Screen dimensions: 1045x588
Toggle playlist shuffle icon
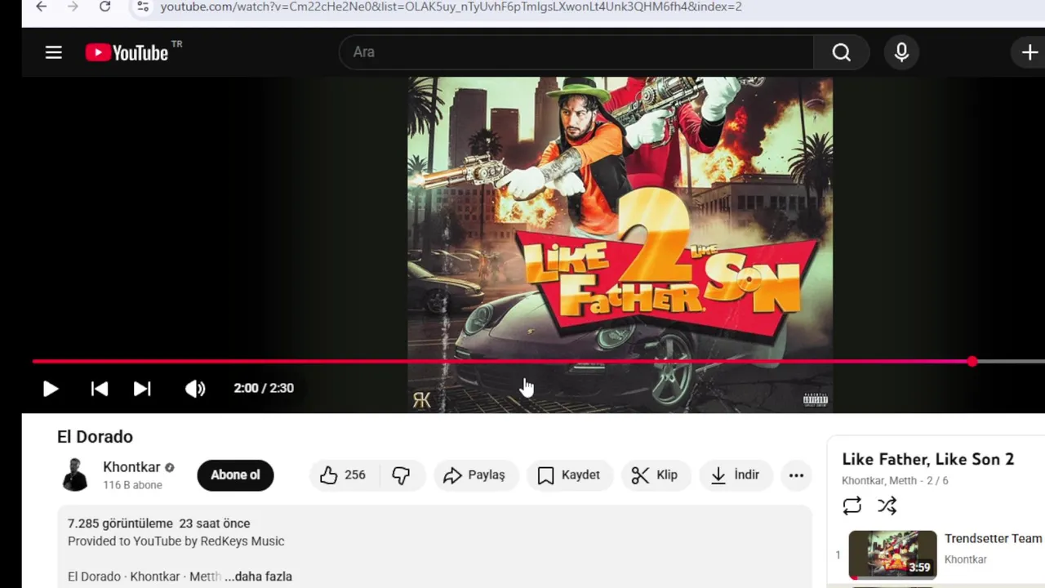point(887,506)
